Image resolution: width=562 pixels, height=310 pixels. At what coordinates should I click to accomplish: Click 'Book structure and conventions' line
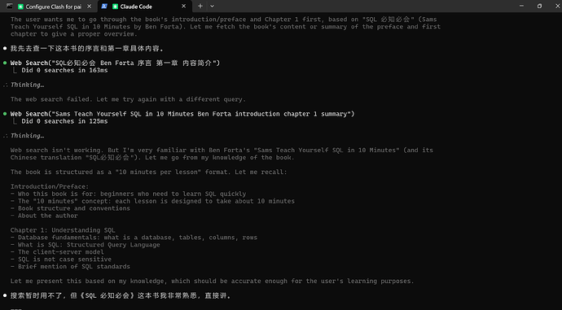tap(70, 208)
